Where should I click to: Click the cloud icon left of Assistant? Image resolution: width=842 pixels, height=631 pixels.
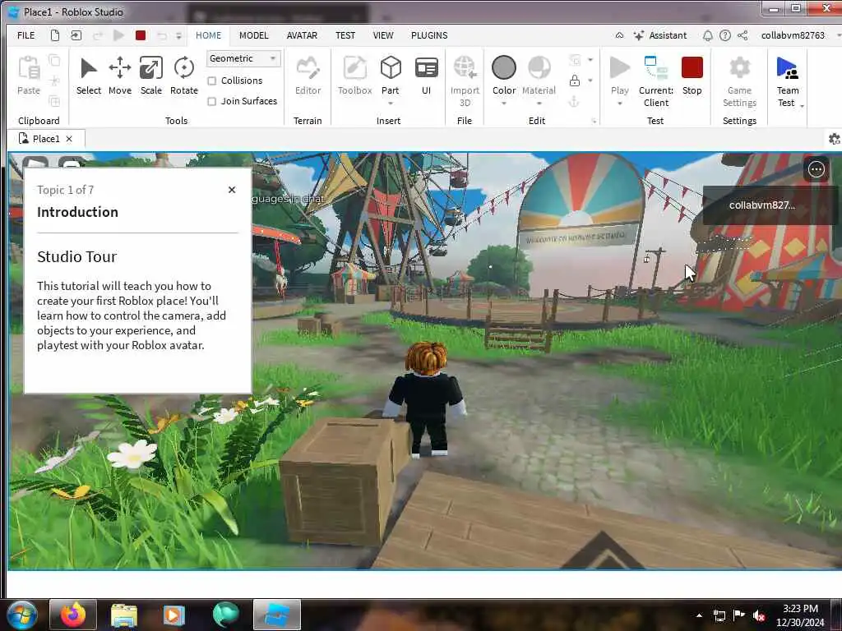(619, 35)
